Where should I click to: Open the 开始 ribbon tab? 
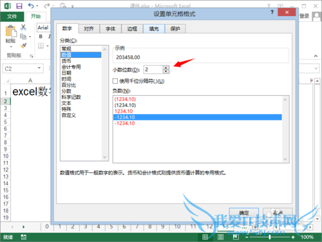35,16
